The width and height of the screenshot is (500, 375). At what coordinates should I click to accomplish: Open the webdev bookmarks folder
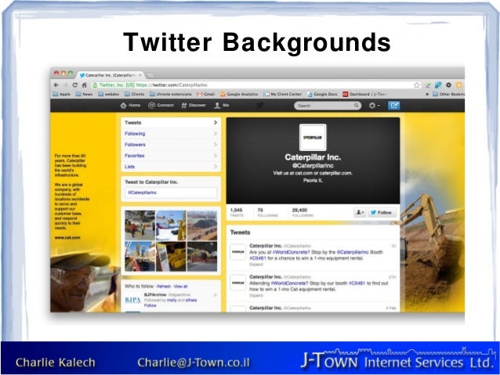point(109,94)
